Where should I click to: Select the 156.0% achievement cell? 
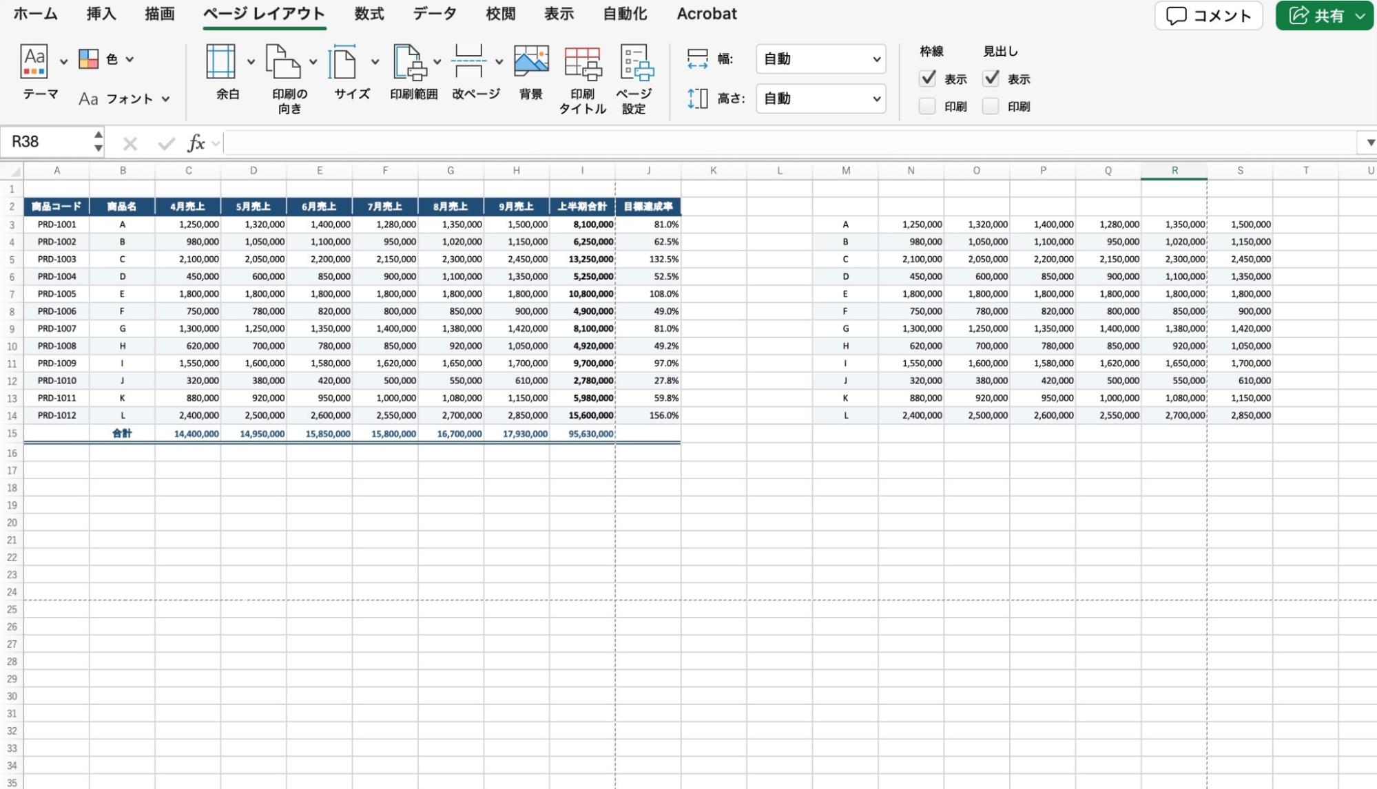pos(648,416)
